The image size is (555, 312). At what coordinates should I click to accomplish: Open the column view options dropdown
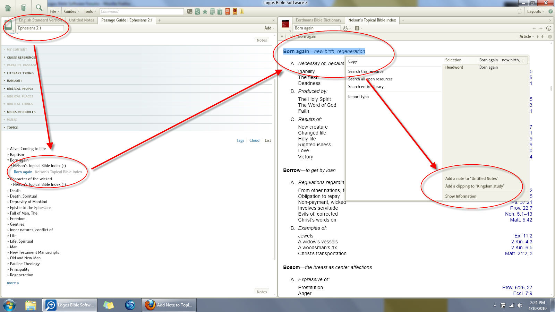tap(358, 28)
